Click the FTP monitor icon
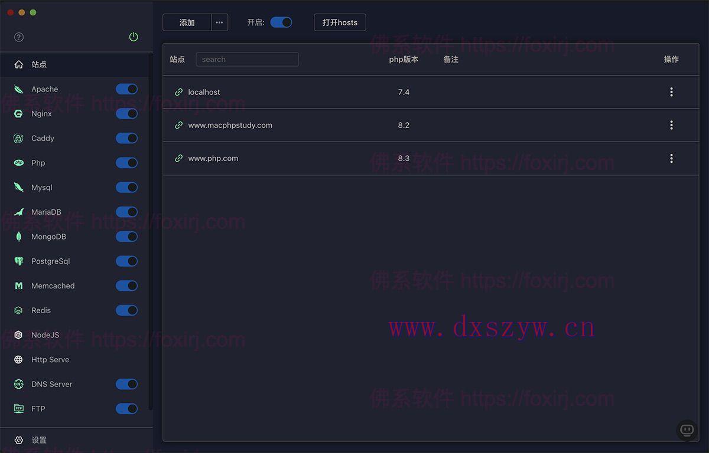 coord(19,409)
